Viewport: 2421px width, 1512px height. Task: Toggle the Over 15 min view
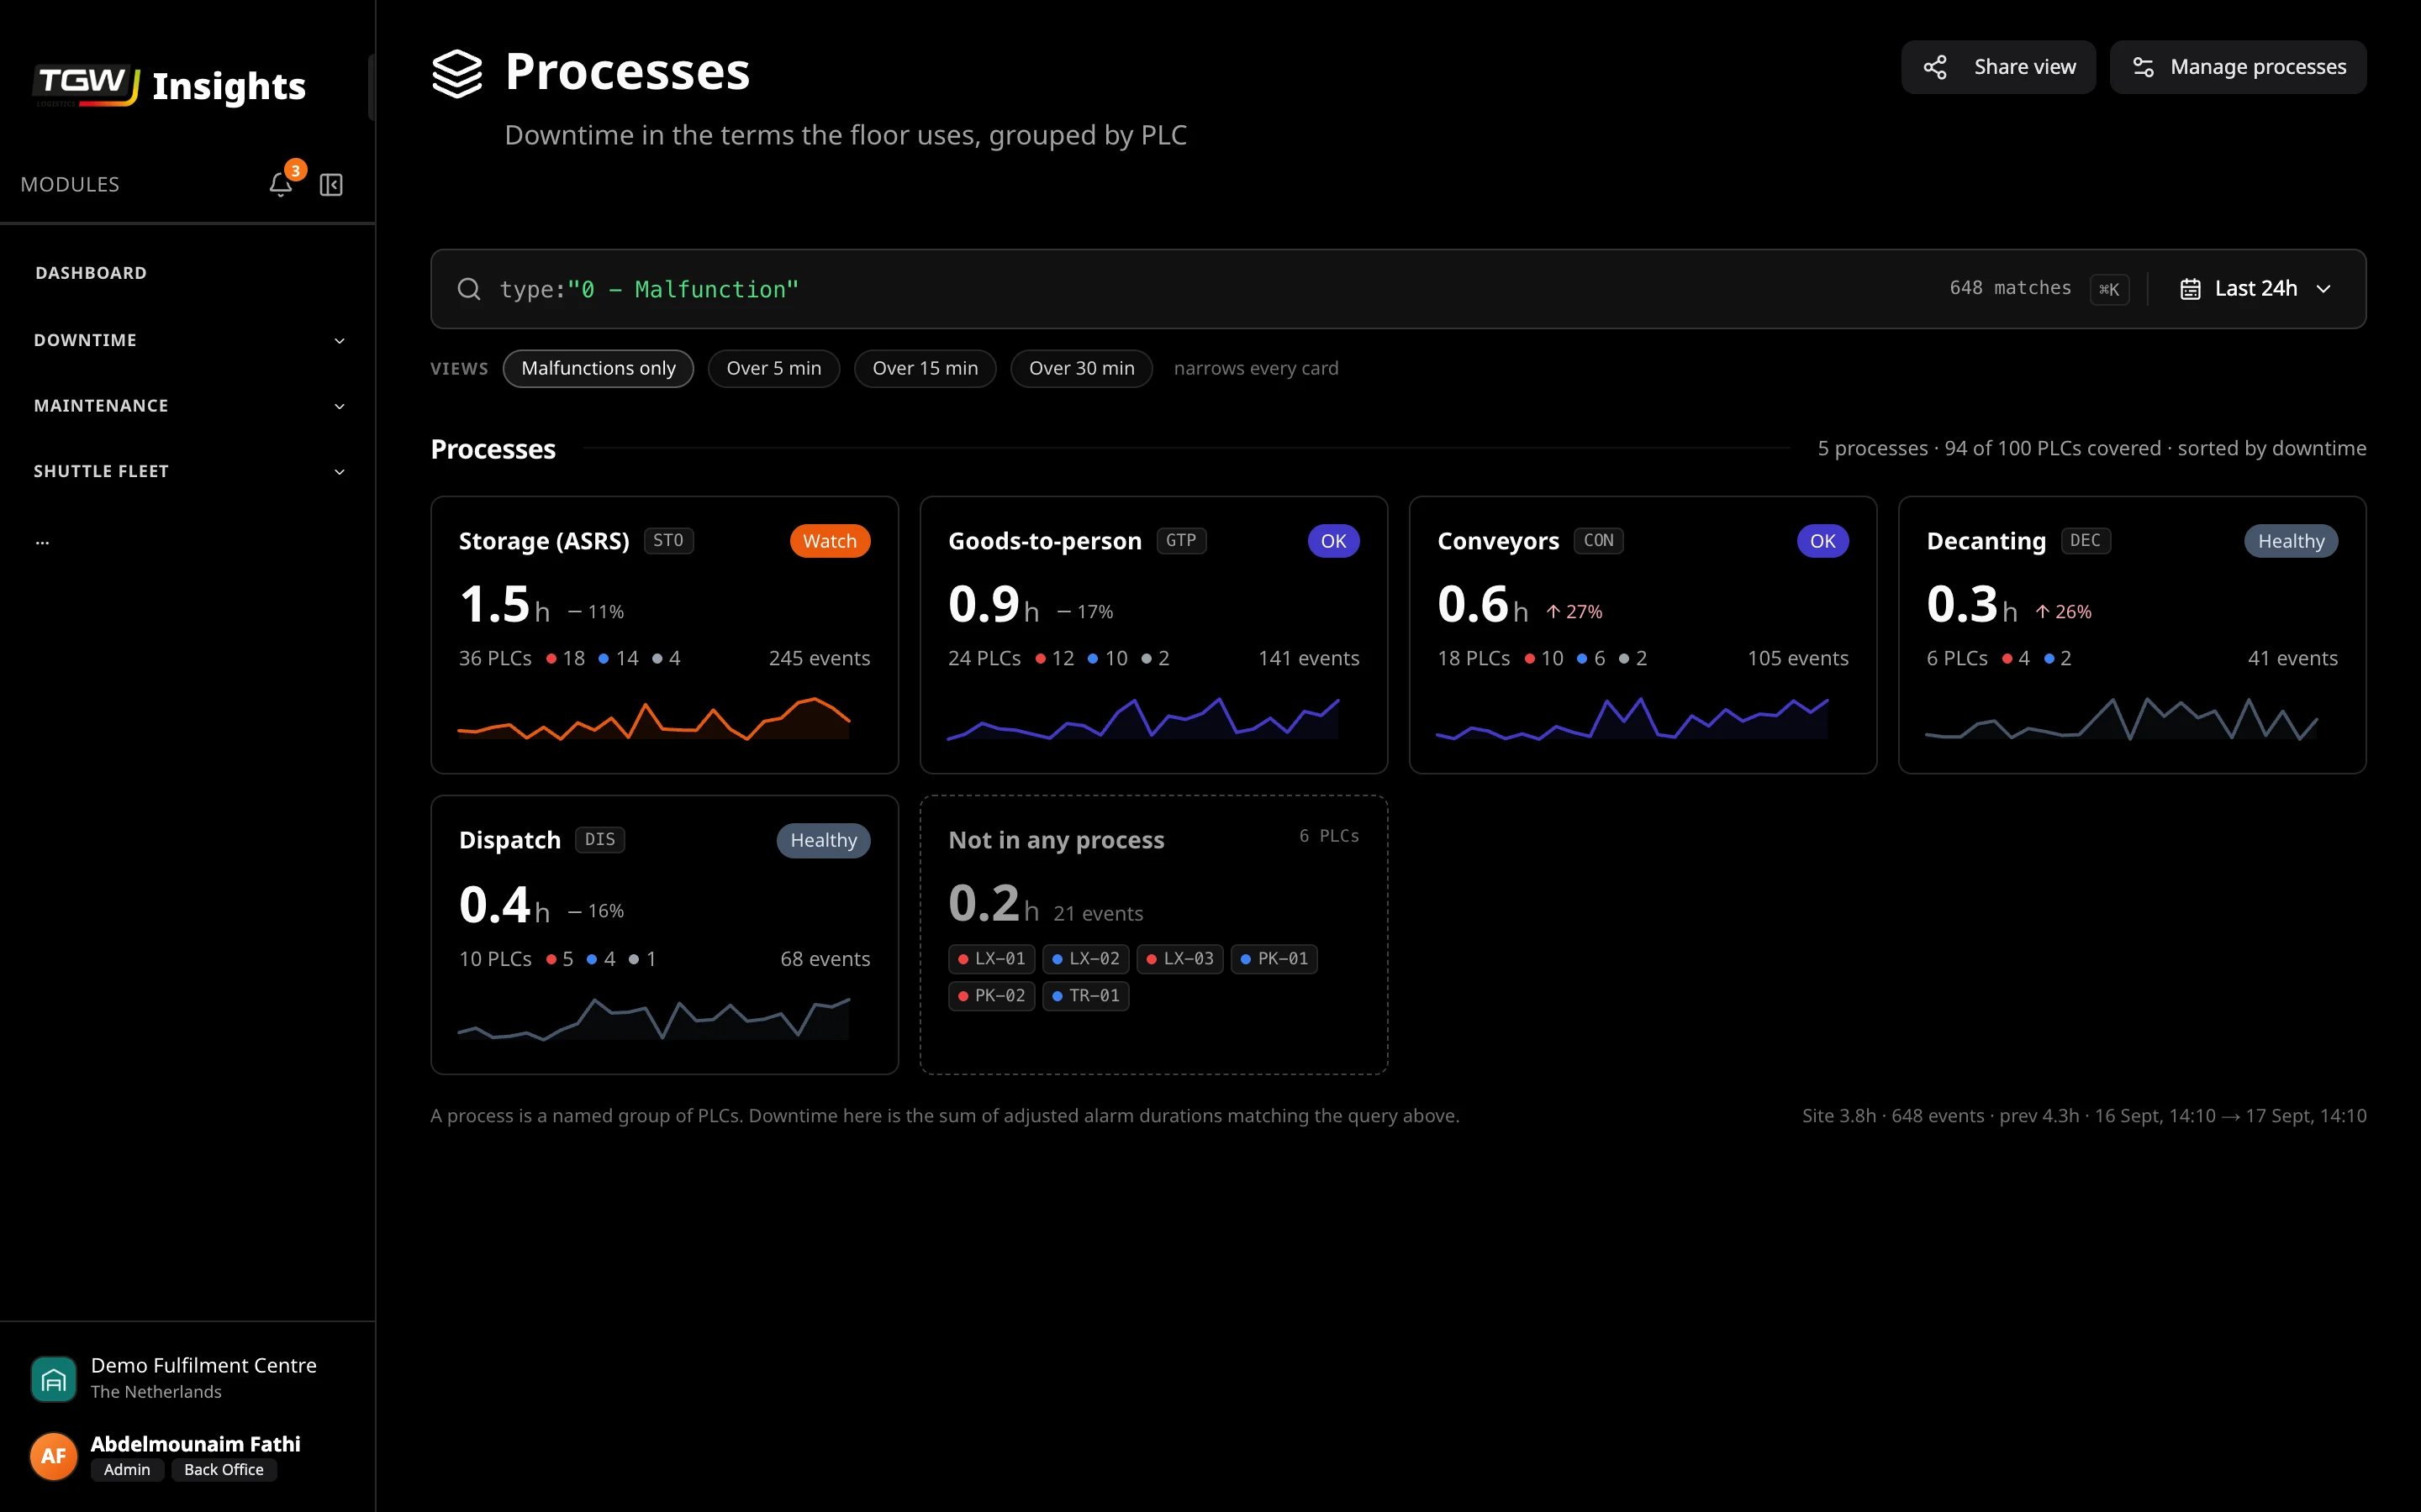(925, 368)
